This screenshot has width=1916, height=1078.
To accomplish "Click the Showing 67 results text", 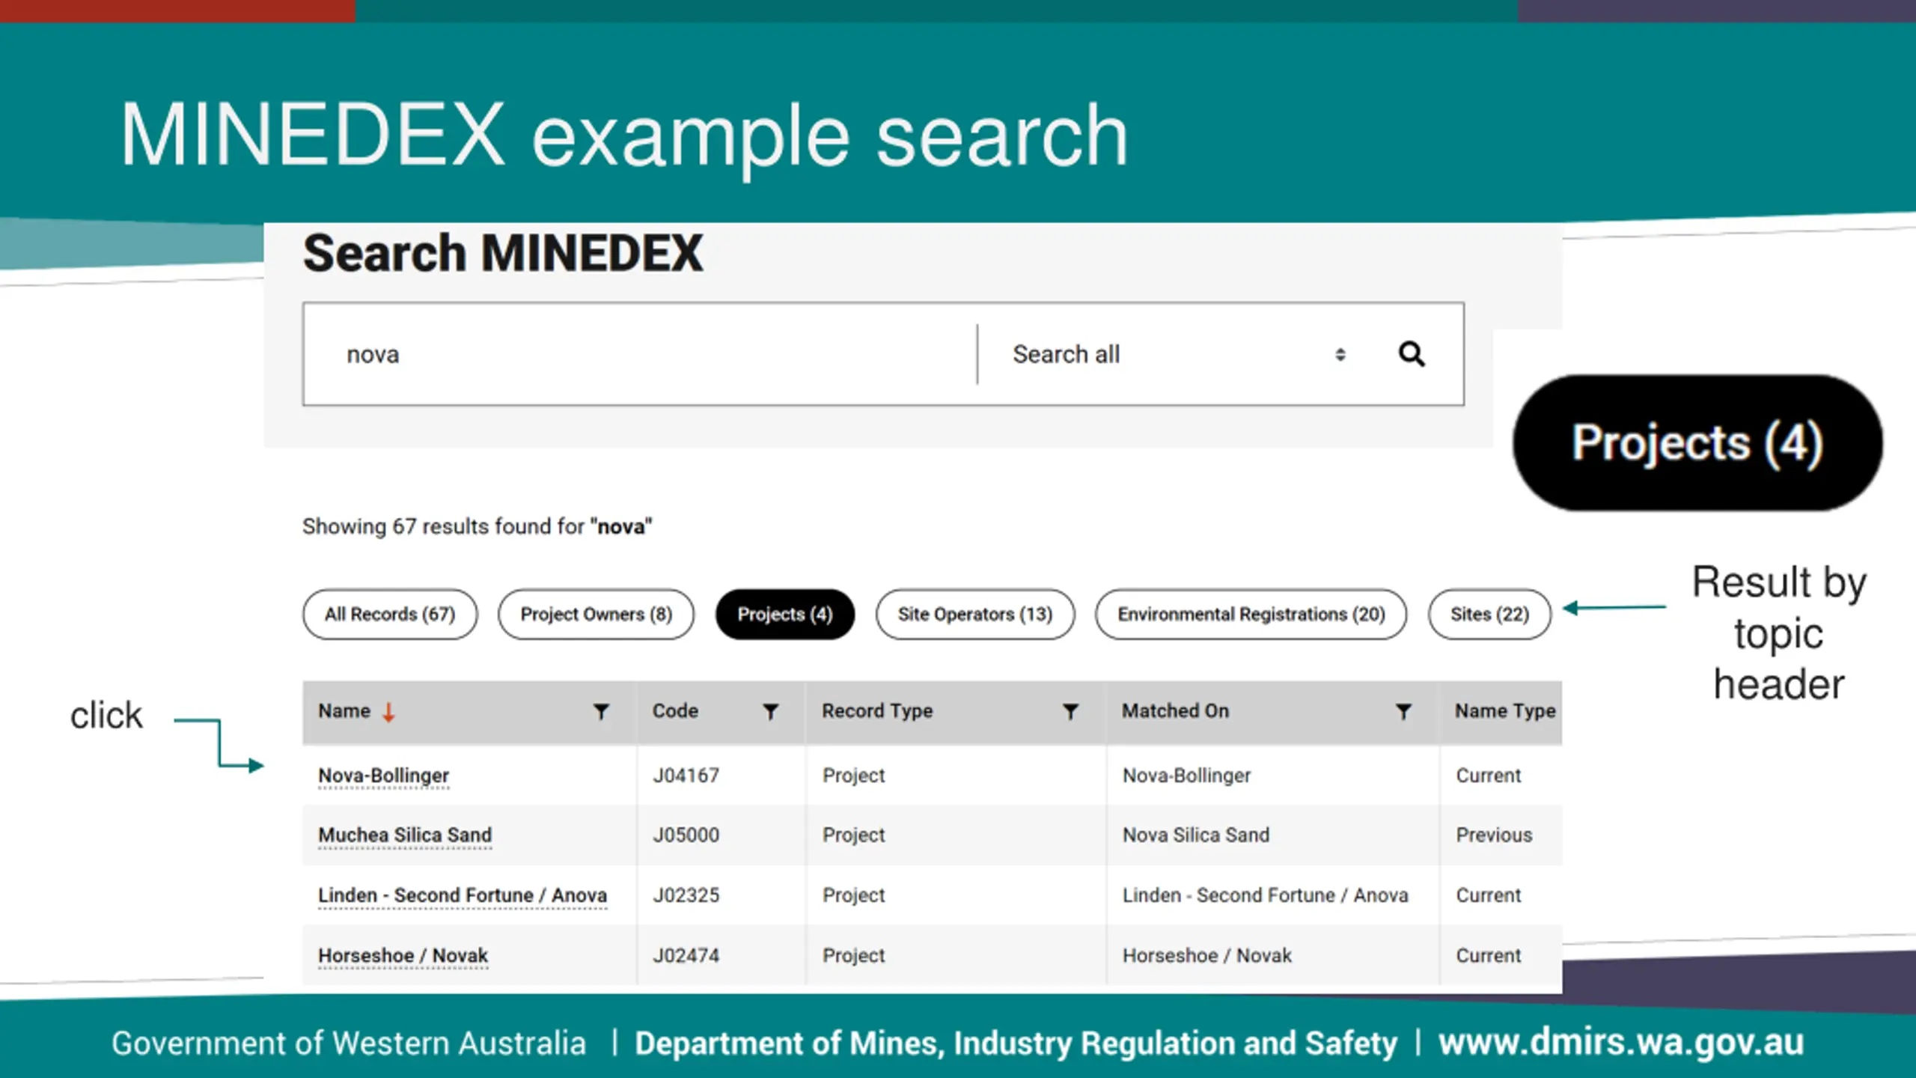I will pyautogui.click(x=477, y=527).
